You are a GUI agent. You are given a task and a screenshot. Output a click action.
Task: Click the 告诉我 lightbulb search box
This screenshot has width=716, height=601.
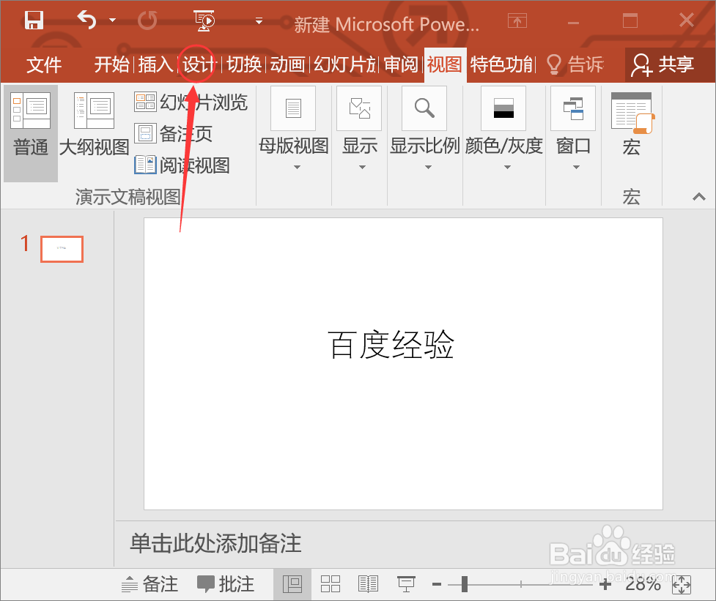point(575,64)
